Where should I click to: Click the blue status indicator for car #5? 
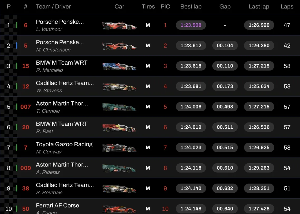[x=17, y=45]
